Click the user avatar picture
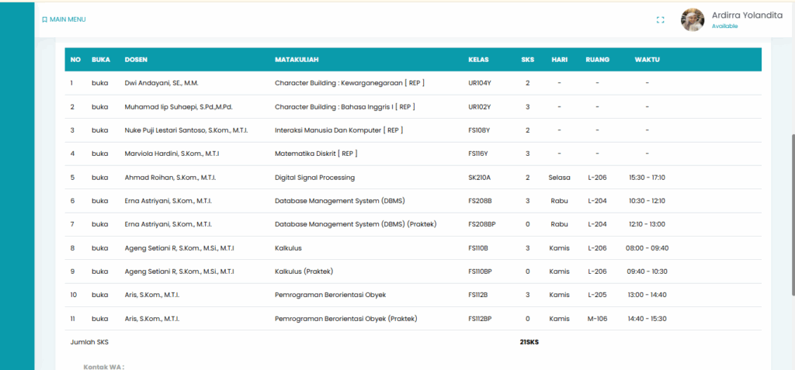The height and width of the screenshot is (370, 795). pyautogui.click(x=693, y=20)
